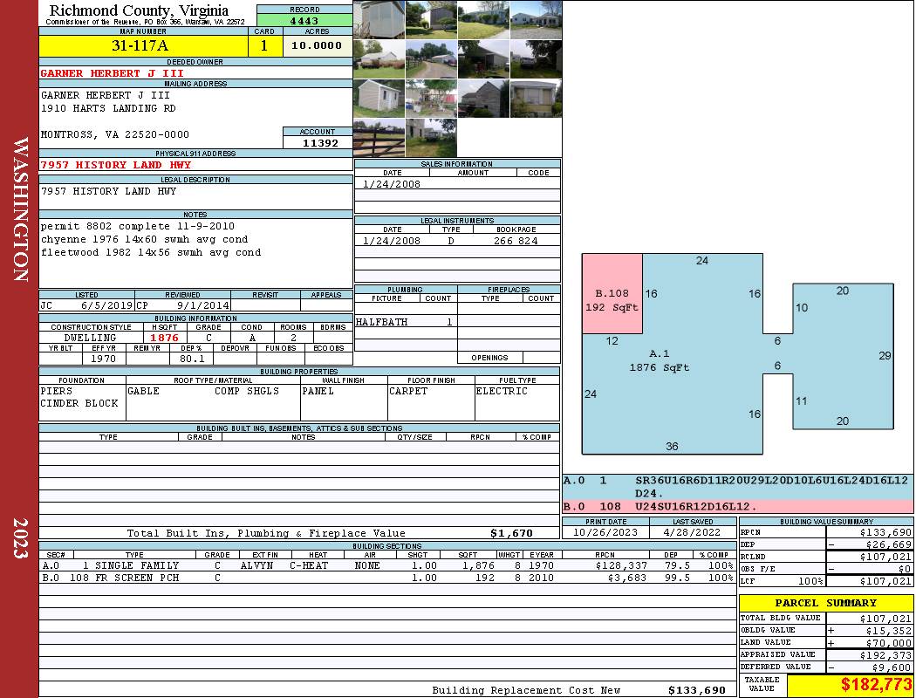Click the red taxable value $182,773
Screen dimensions: 916x698
tap(850, 685)
